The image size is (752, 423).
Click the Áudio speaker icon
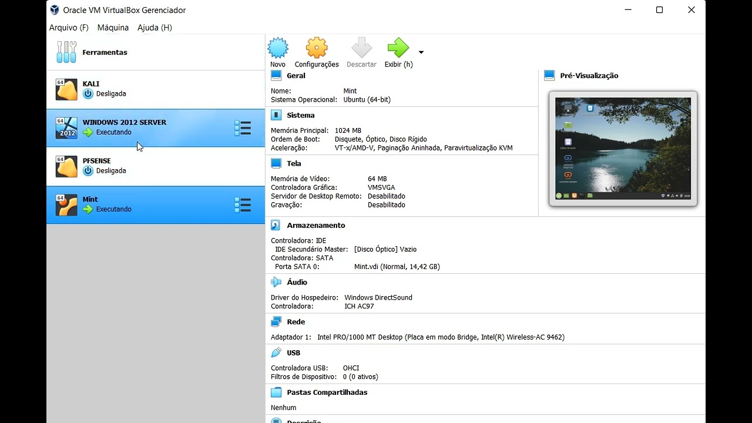tap(276, 282)
